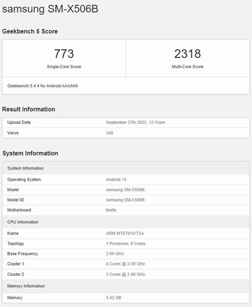The image size is (252, 307).
Task: Click the Model ID row value
Action: click(x=125, y=200)
